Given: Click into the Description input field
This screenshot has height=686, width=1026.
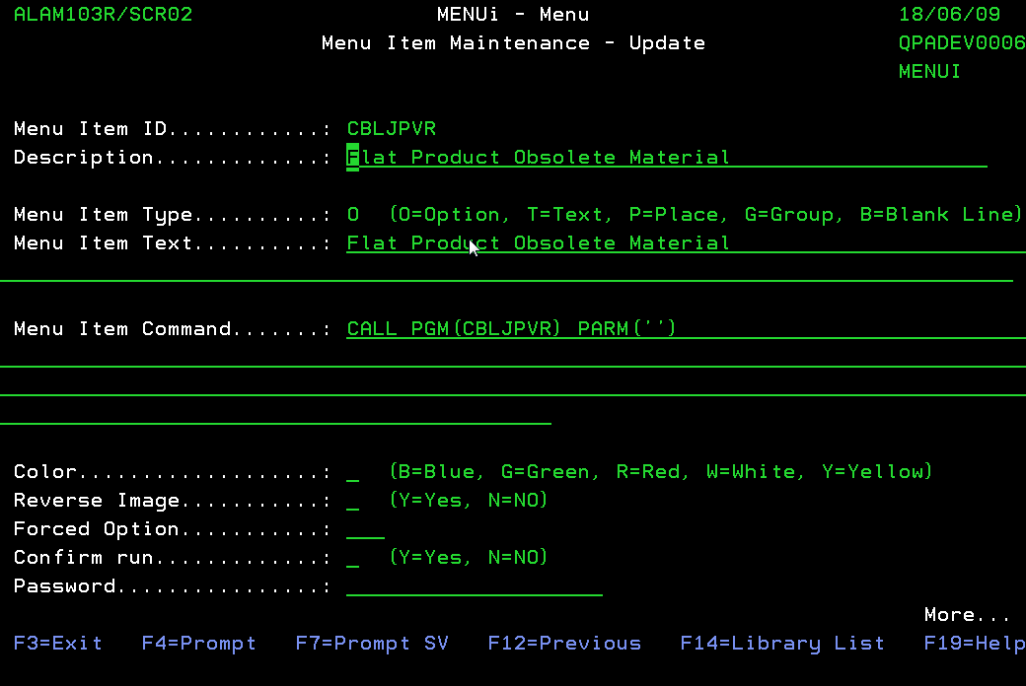Looking at the screenshot, I should [666, 158].
